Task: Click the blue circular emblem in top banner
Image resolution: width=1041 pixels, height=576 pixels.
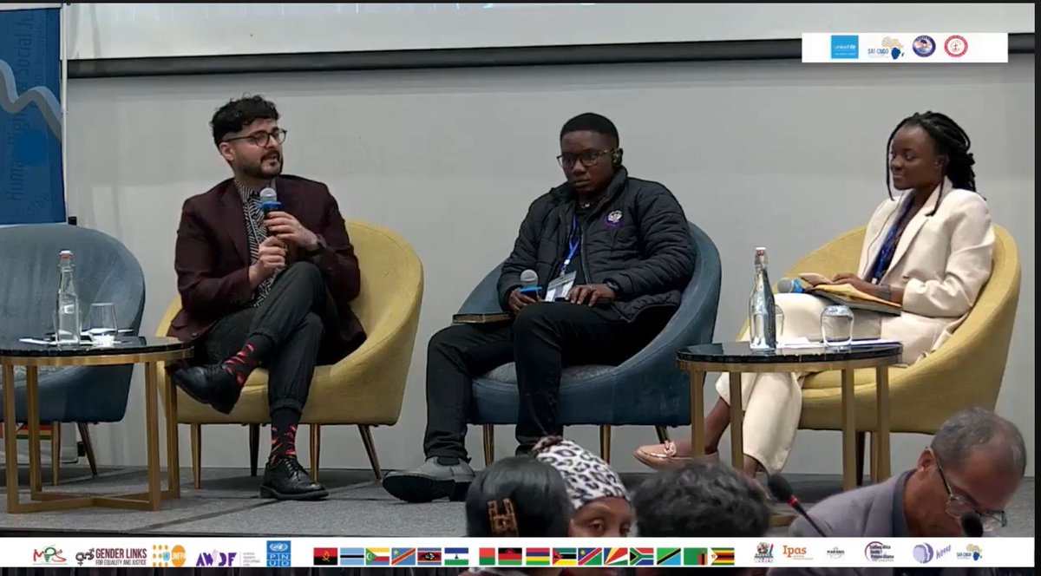Action: 924,47
